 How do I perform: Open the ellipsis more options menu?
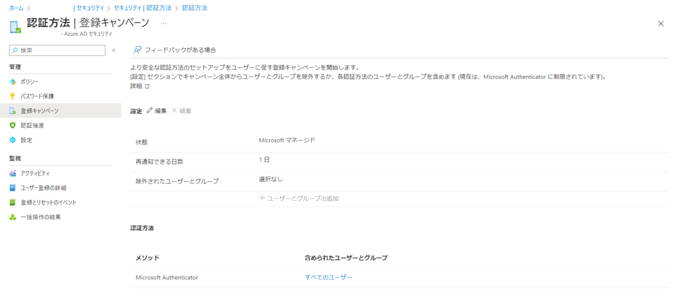coord(163,24)
